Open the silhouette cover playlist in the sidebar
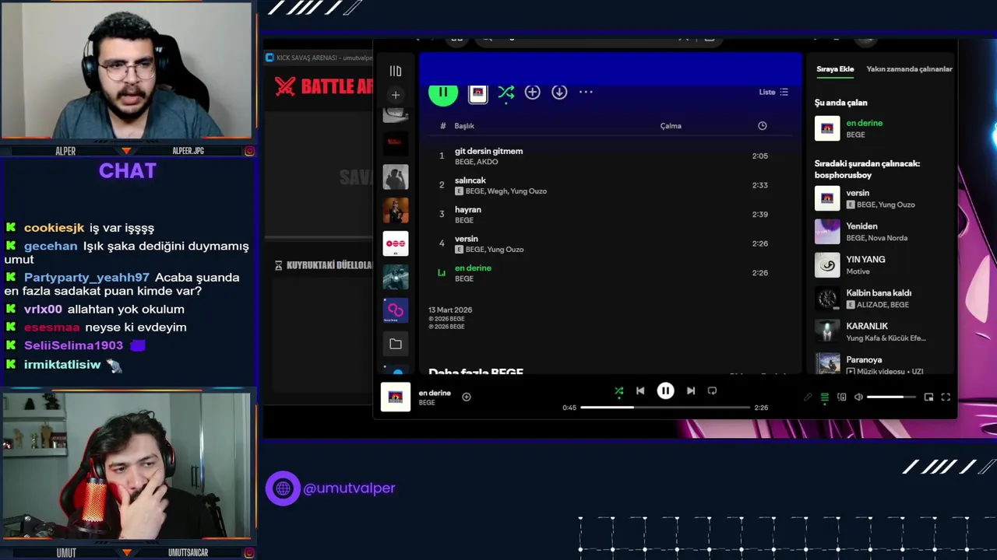 (x=396, y=177)
